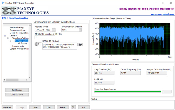Click the file index knob stepper
175x110 pixels.
click(36, 44)
